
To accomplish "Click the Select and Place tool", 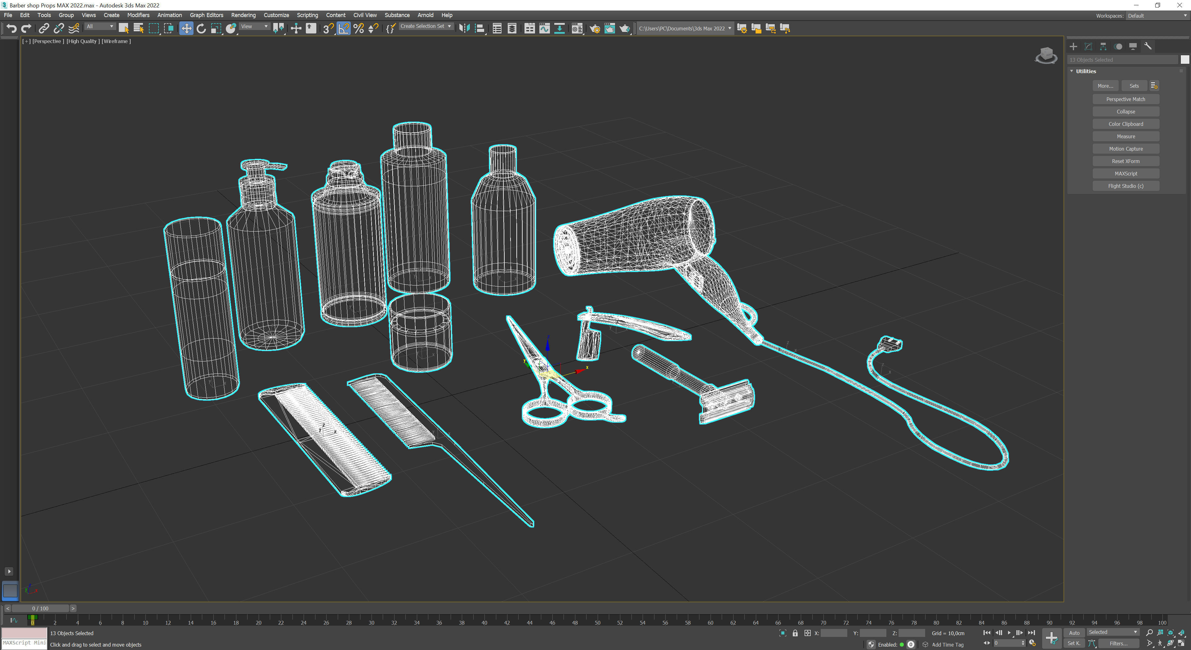I will coord(231,29).
